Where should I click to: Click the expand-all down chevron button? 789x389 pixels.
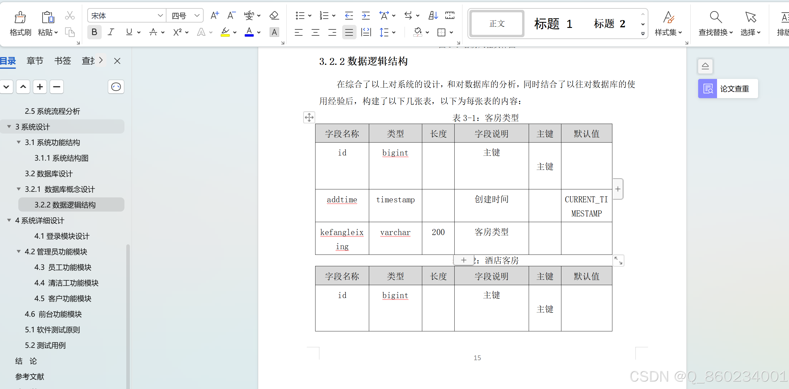point(6,87)
